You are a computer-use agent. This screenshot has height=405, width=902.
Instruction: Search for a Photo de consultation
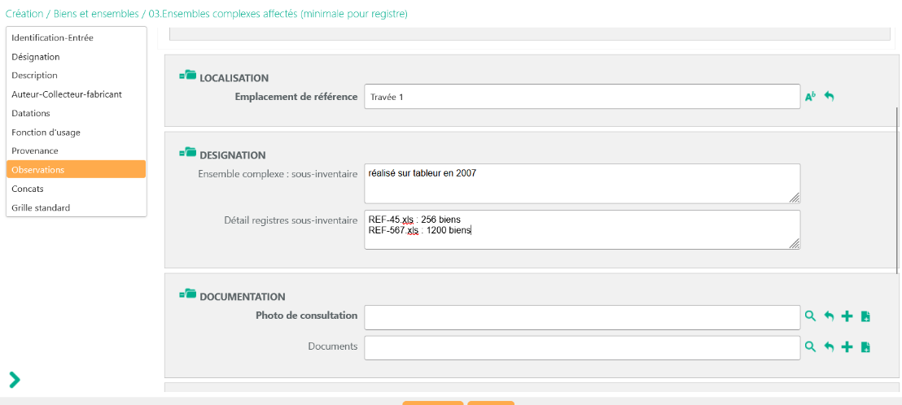click(810, 316)
